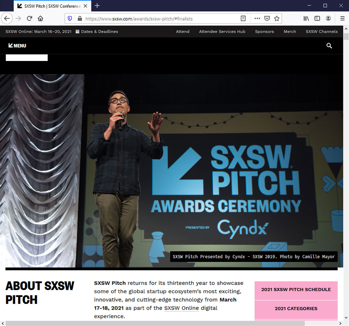Follow the SXSW Online text link

[181, 308]
